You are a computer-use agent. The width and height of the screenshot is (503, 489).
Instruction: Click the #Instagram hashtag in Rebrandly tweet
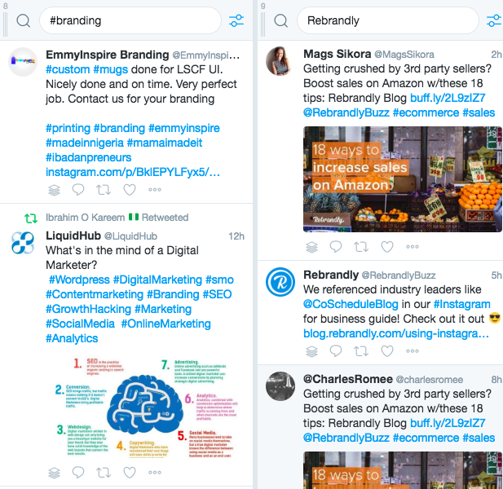462,304
